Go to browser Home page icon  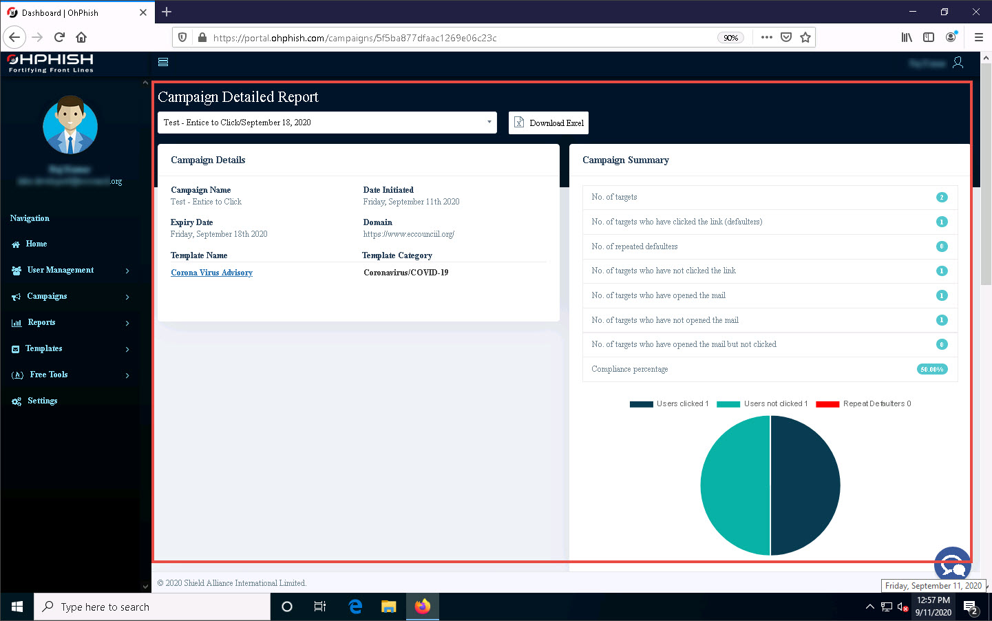(81, 37)
